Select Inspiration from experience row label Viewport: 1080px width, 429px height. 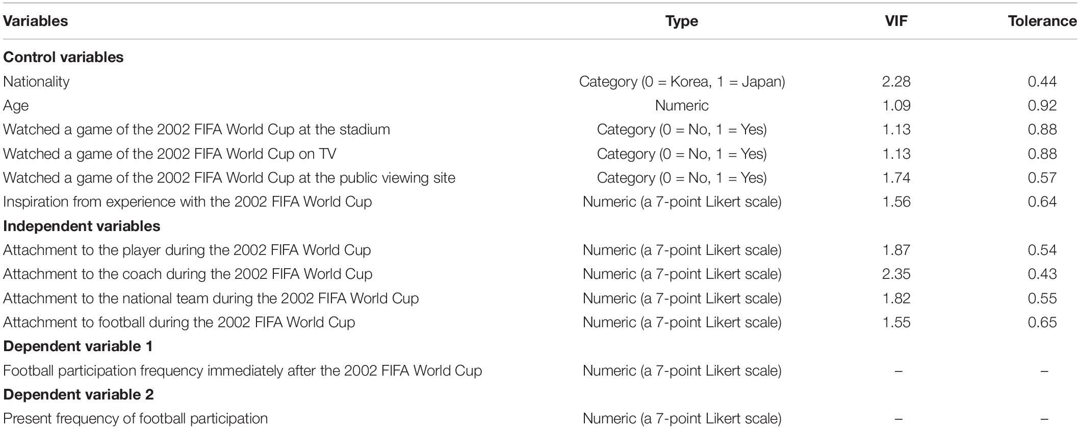click(187, 202)
